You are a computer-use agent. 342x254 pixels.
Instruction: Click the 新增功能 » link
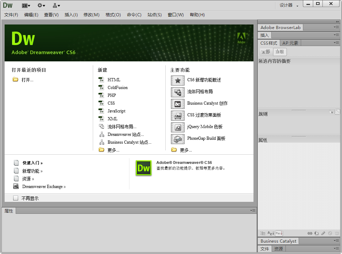click(x=32, y=171)
